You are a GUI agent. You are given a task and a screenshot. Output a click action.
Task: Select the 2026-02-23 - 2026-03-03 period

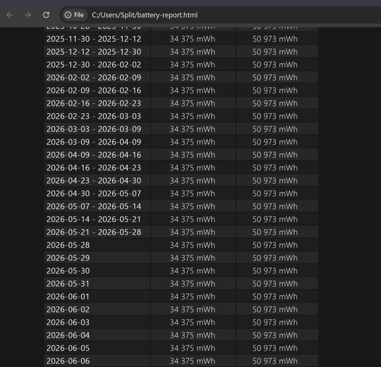(94, 116)
